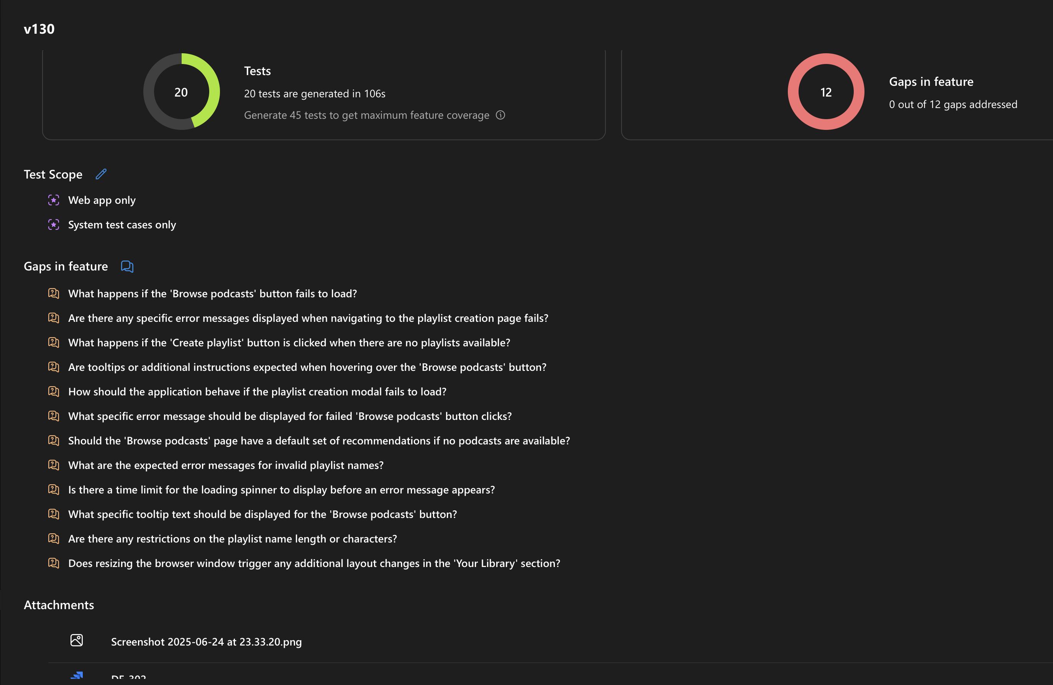This screenshot has height=685, width=1053.
Task: Click the 'Web app only' scope item
Action: (x=102, y=200)
